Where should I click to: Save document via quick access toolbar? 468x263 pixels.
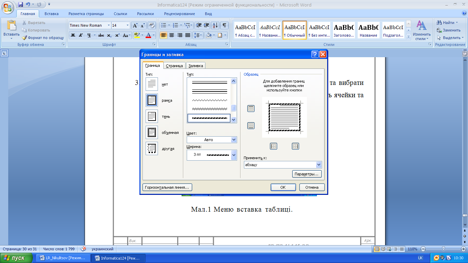21,5
